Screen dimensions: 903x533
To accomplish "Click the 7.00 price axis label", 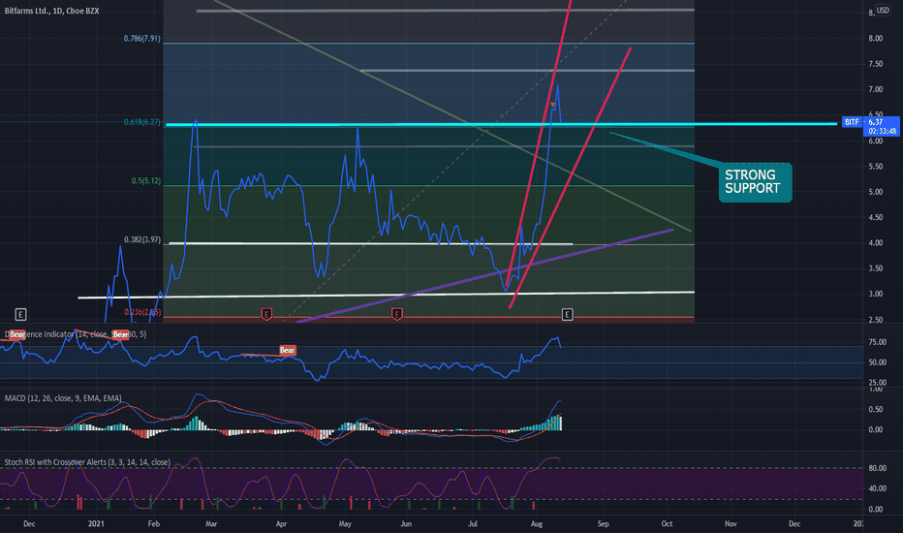I will [875, 89].
